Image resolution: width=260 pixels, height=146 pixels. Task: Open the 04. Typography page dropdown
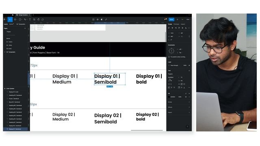[21, 24]
